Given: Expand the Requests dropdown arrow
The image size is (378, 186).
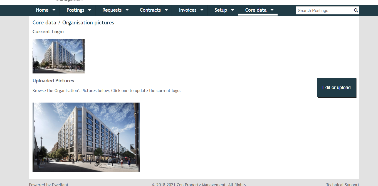Looking at the screenshot, I should [127, 10].
